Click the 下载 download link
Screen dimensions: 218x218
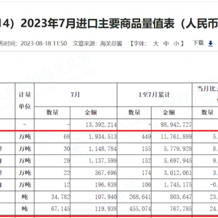click(198, 43)
